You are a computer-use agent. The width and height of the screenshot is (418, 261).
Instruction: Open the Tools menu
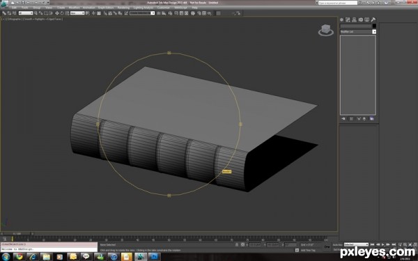(25, 8)
